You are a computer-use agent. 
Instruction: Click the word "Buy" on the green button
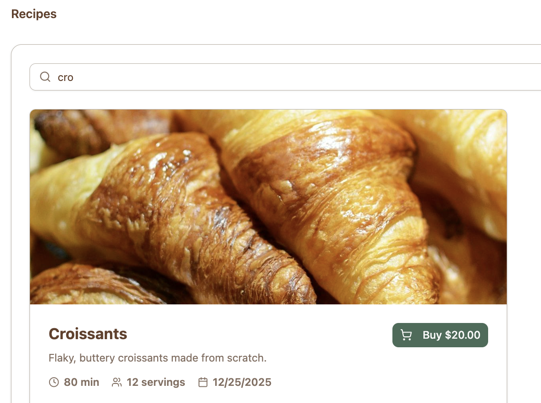432,335
